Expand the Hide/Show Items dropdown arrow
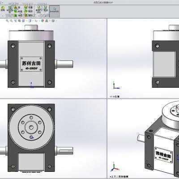Image resolution: width=179 pixels, height=179 pixels. pyautogui.click(x=39, y=21)
